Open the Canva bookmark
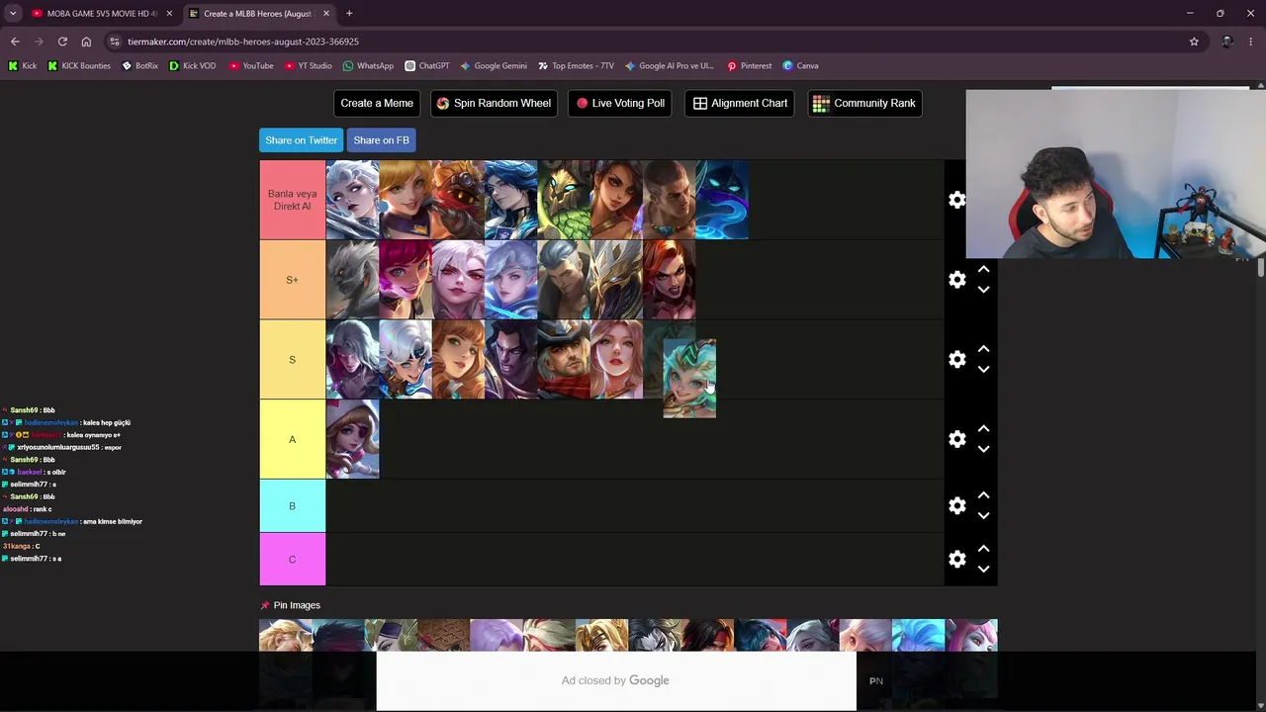 pyautogui.click(x=800, y=66)
